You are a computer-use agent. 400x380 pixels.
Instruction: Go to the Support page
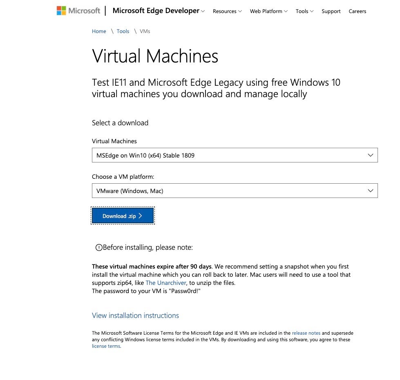[x=331, y=11]
